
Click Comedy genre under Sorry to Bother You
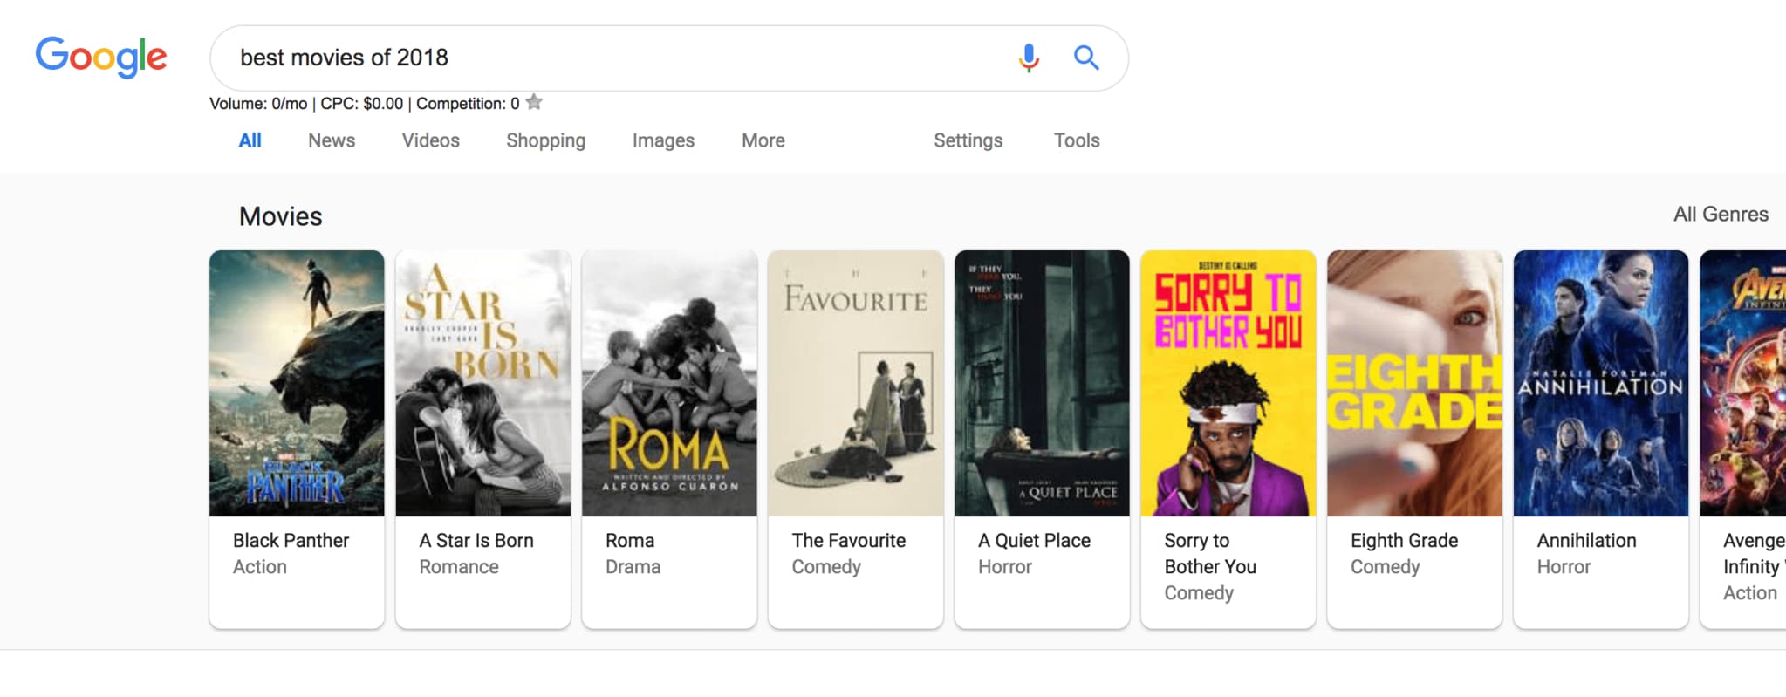(x=1199, y=593)
